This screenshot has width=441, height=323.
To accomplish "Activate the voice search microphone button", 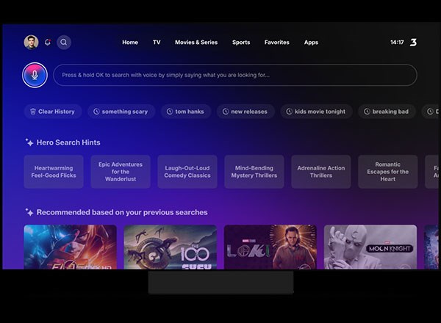I will pyautogui.click(x=35, y=75).
